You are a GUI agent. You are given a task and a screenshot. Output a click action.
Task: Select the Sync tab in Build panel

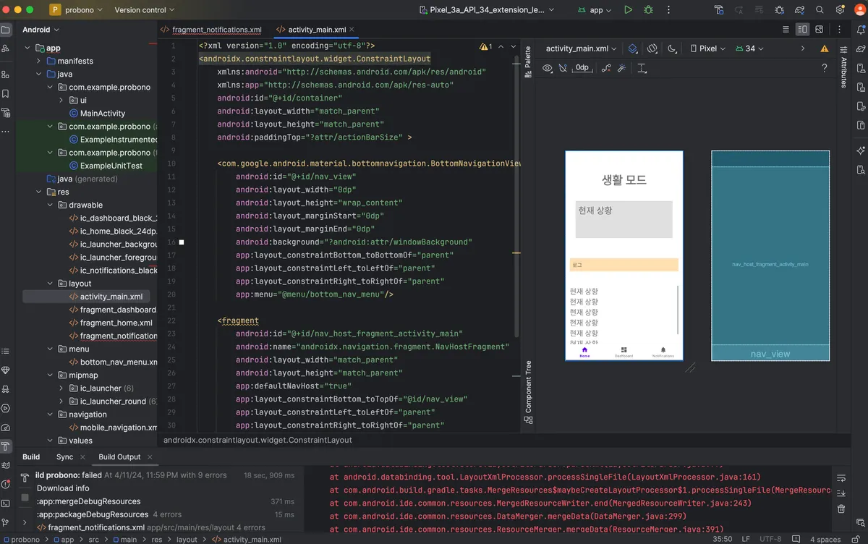click(x=64, y=457)
